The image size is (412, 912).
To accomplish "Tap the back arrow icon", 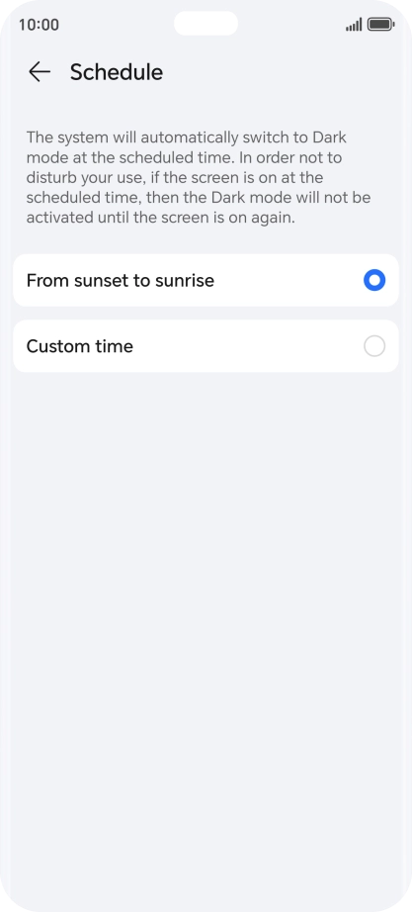I will [40, 72].
